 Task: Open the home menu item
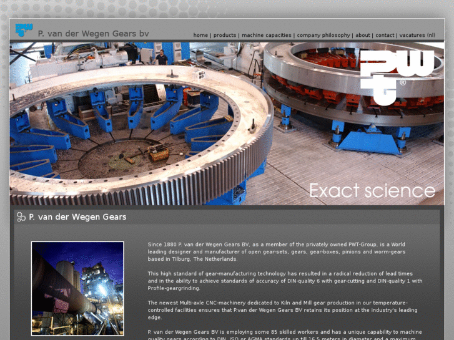coord(200,36)
